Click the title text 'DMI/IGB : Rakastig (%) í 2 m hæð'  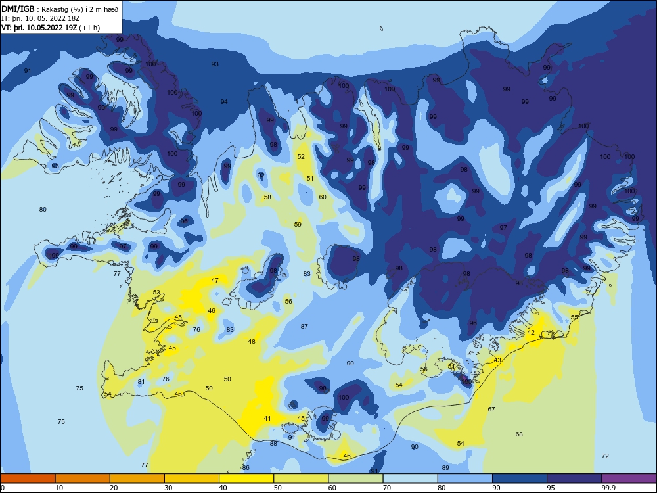click(60, 9)
